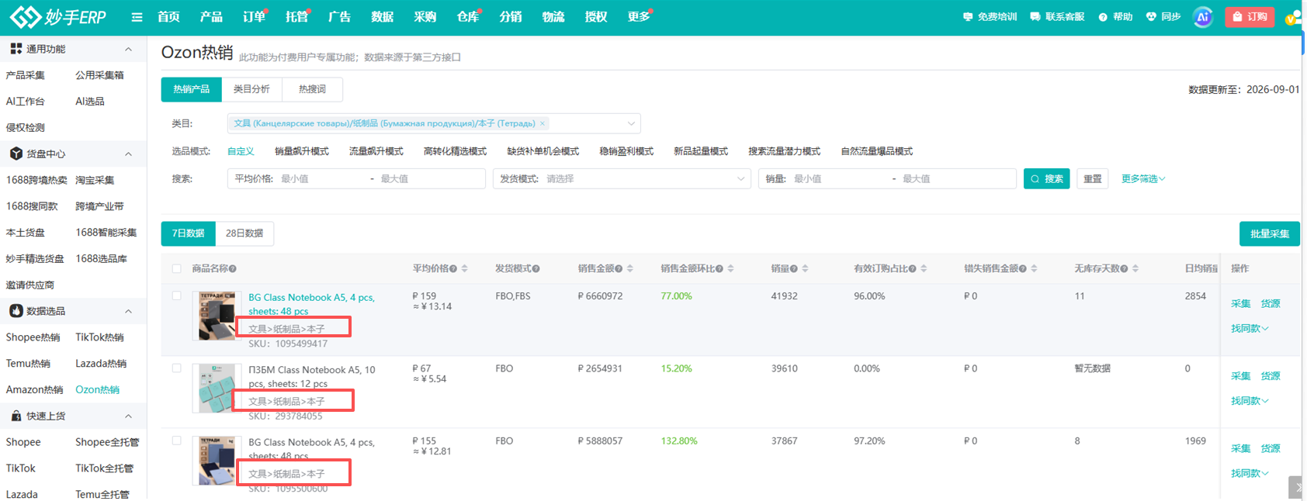Screen dimensions: 1307x501
Task: Click the 搜索 search button
Action: pyautogui.click(x=1047, y=178)
